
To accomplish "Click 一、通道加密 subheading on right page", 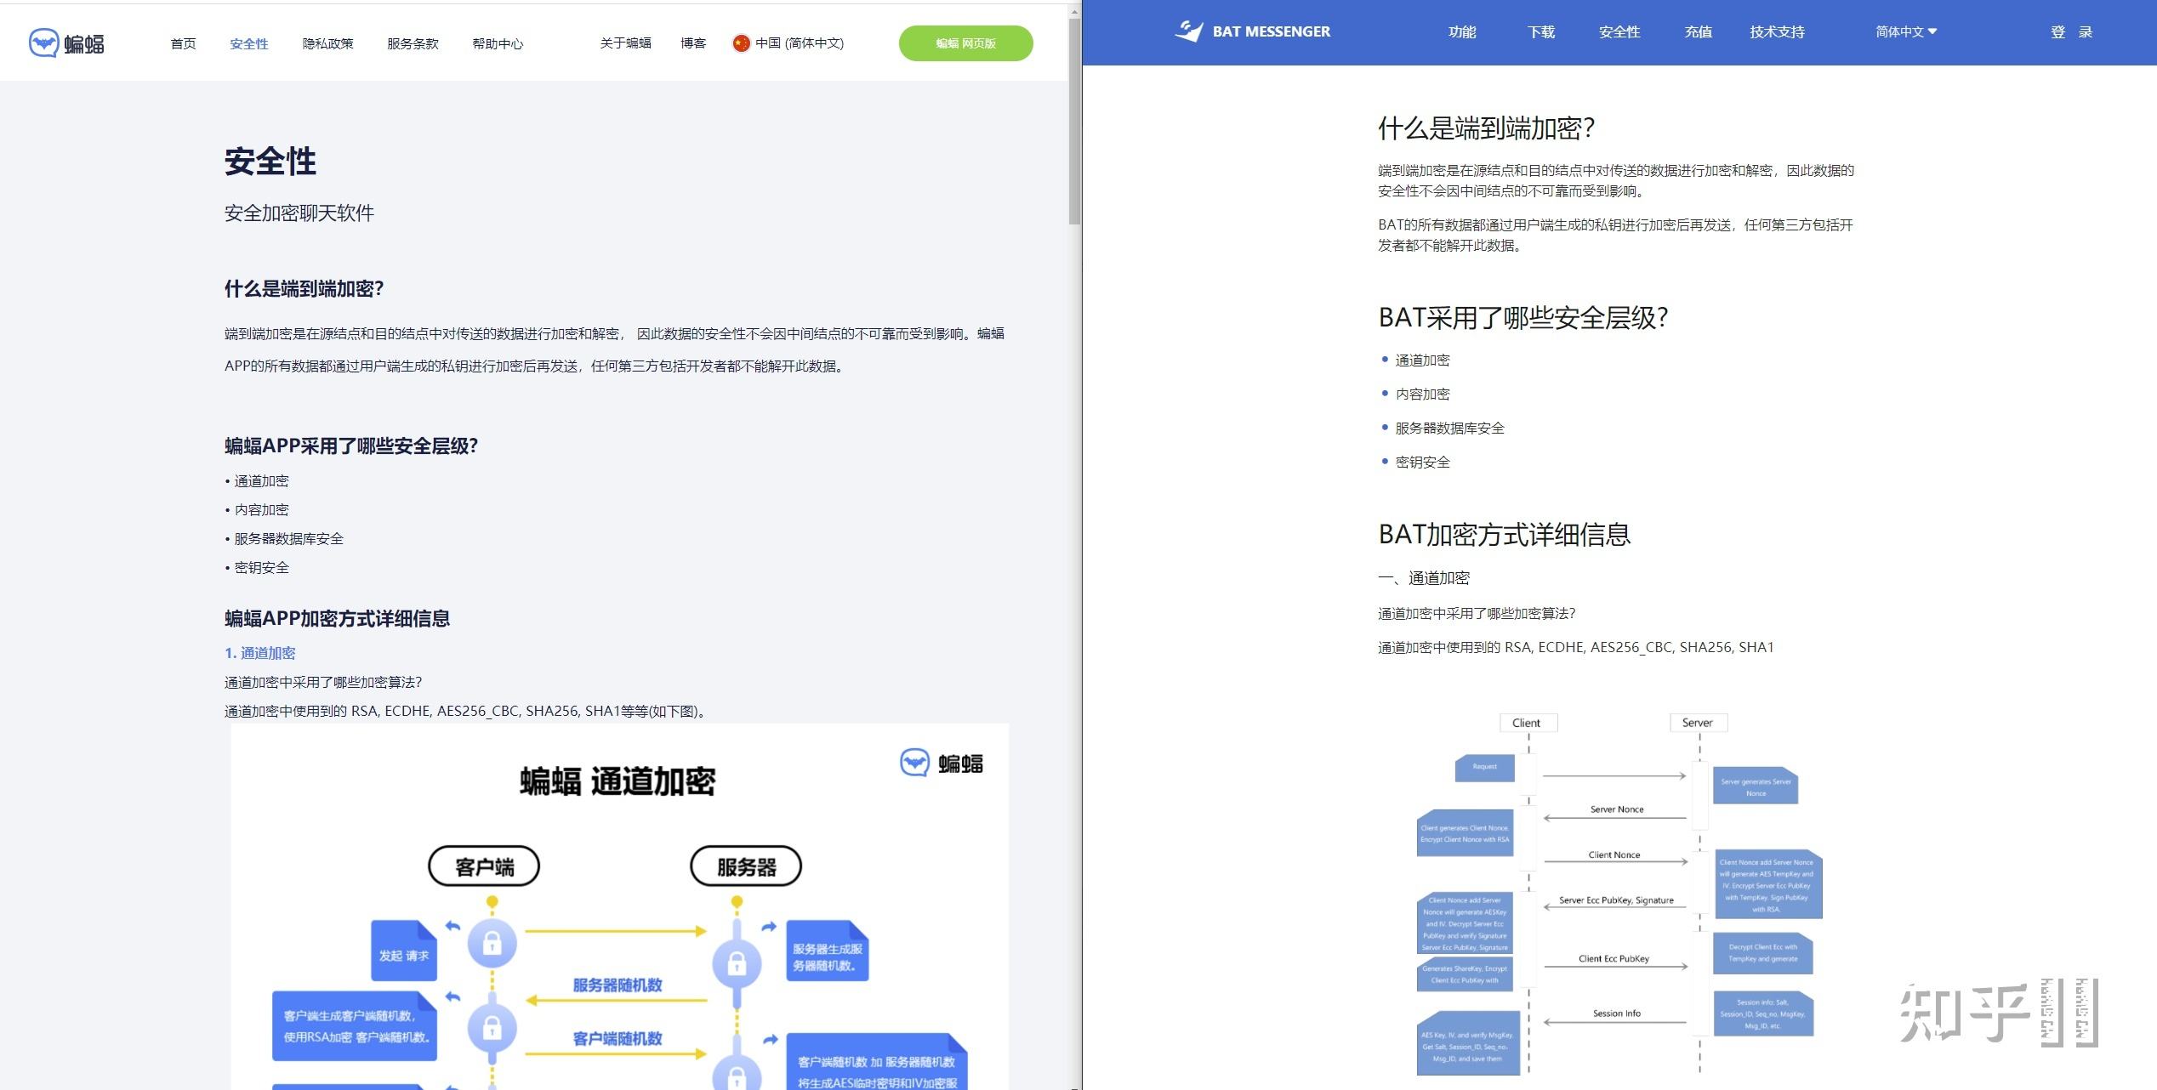I will 1424,578.
